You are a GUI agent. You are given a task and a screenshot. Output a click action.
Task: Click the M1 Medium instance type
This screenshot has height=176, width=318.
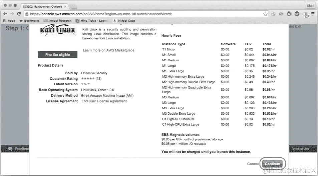171,60
